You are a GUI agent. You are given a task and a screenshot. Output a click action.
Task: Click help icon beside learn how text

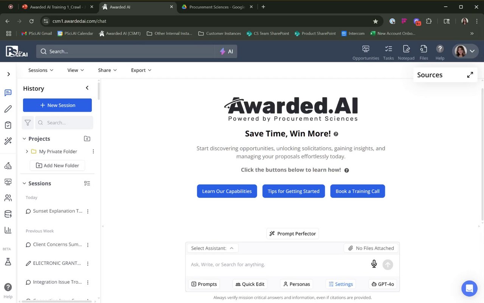point(346,170)
